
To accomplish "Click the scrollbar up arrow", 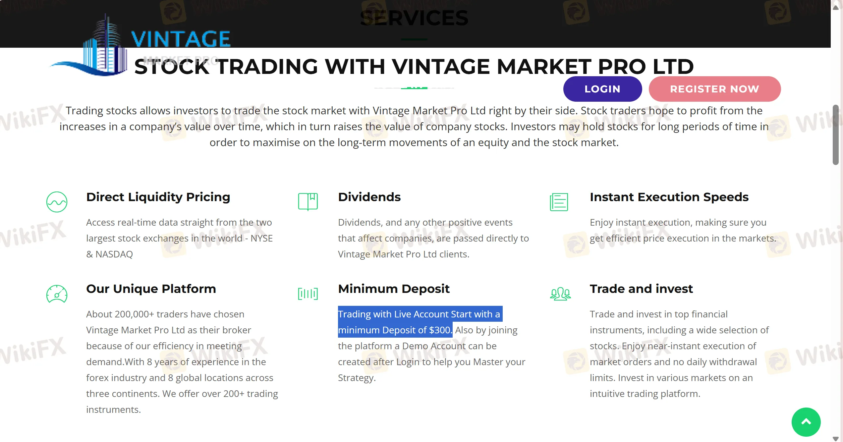I will 836,7.
